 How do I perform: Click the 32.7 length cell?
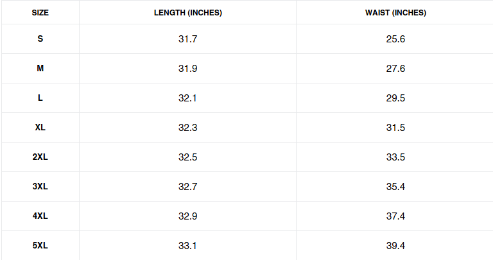188,187
